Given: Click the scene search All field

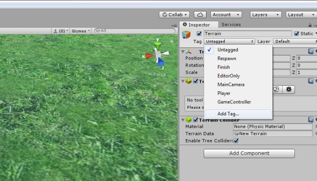Looking at the screenshot, I should (x=135, y=31).
